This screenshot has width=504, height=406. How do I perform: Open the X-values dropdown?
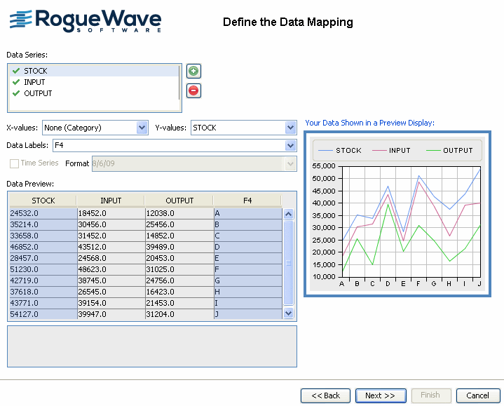(142, 128)
